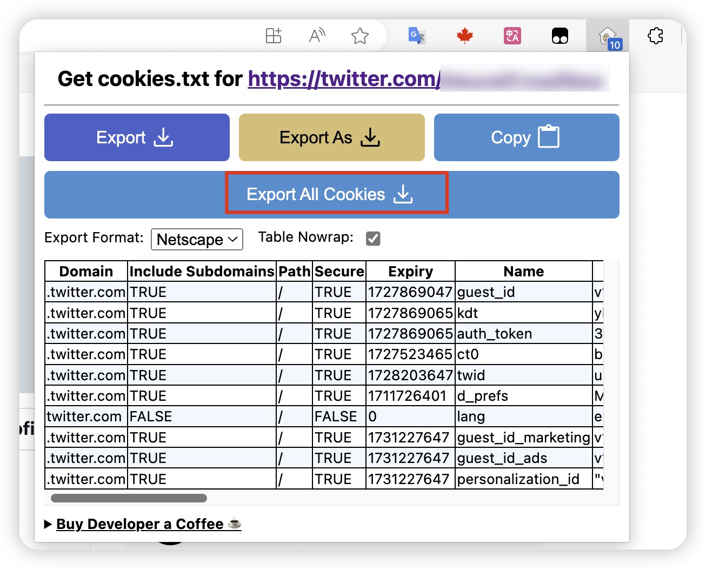Click the Export button
This screenshot has width=706, height=569.
137,137
